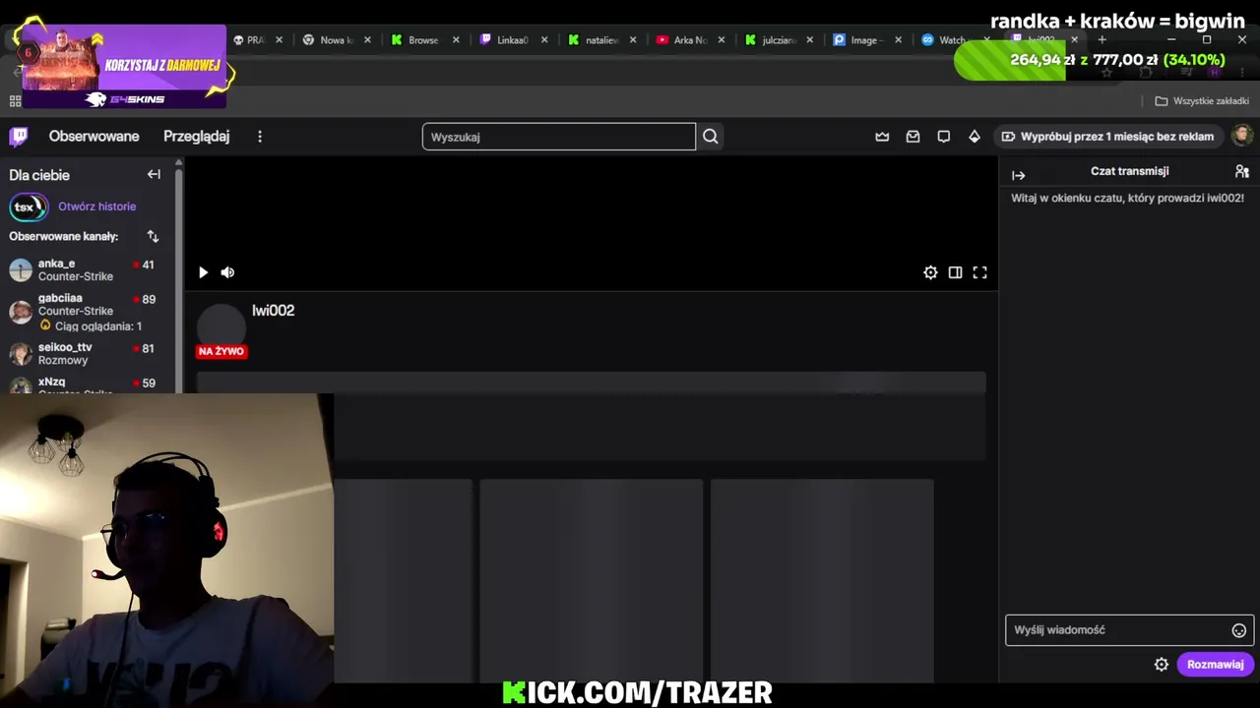Viewport: 1260px width, 708px height.
Task: Collapse the 'Dla ciebie' sidebar
Action: [154, 174]
